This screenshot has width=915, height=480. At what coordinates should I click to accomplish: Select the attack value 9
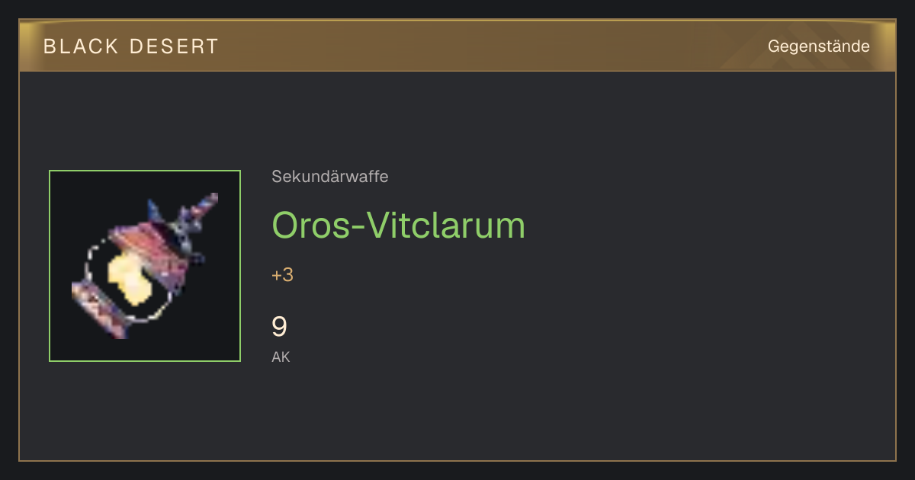(x=280, y=327)
